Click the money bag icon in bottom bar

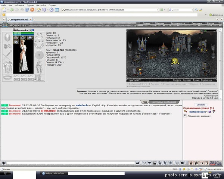tap(191, 163)
